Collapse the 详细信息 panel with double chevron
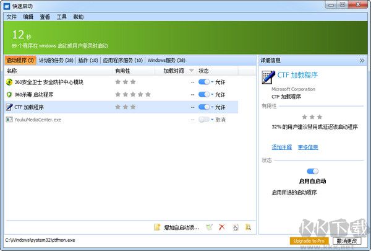371x251 pixels. click(x=362, y=61)
